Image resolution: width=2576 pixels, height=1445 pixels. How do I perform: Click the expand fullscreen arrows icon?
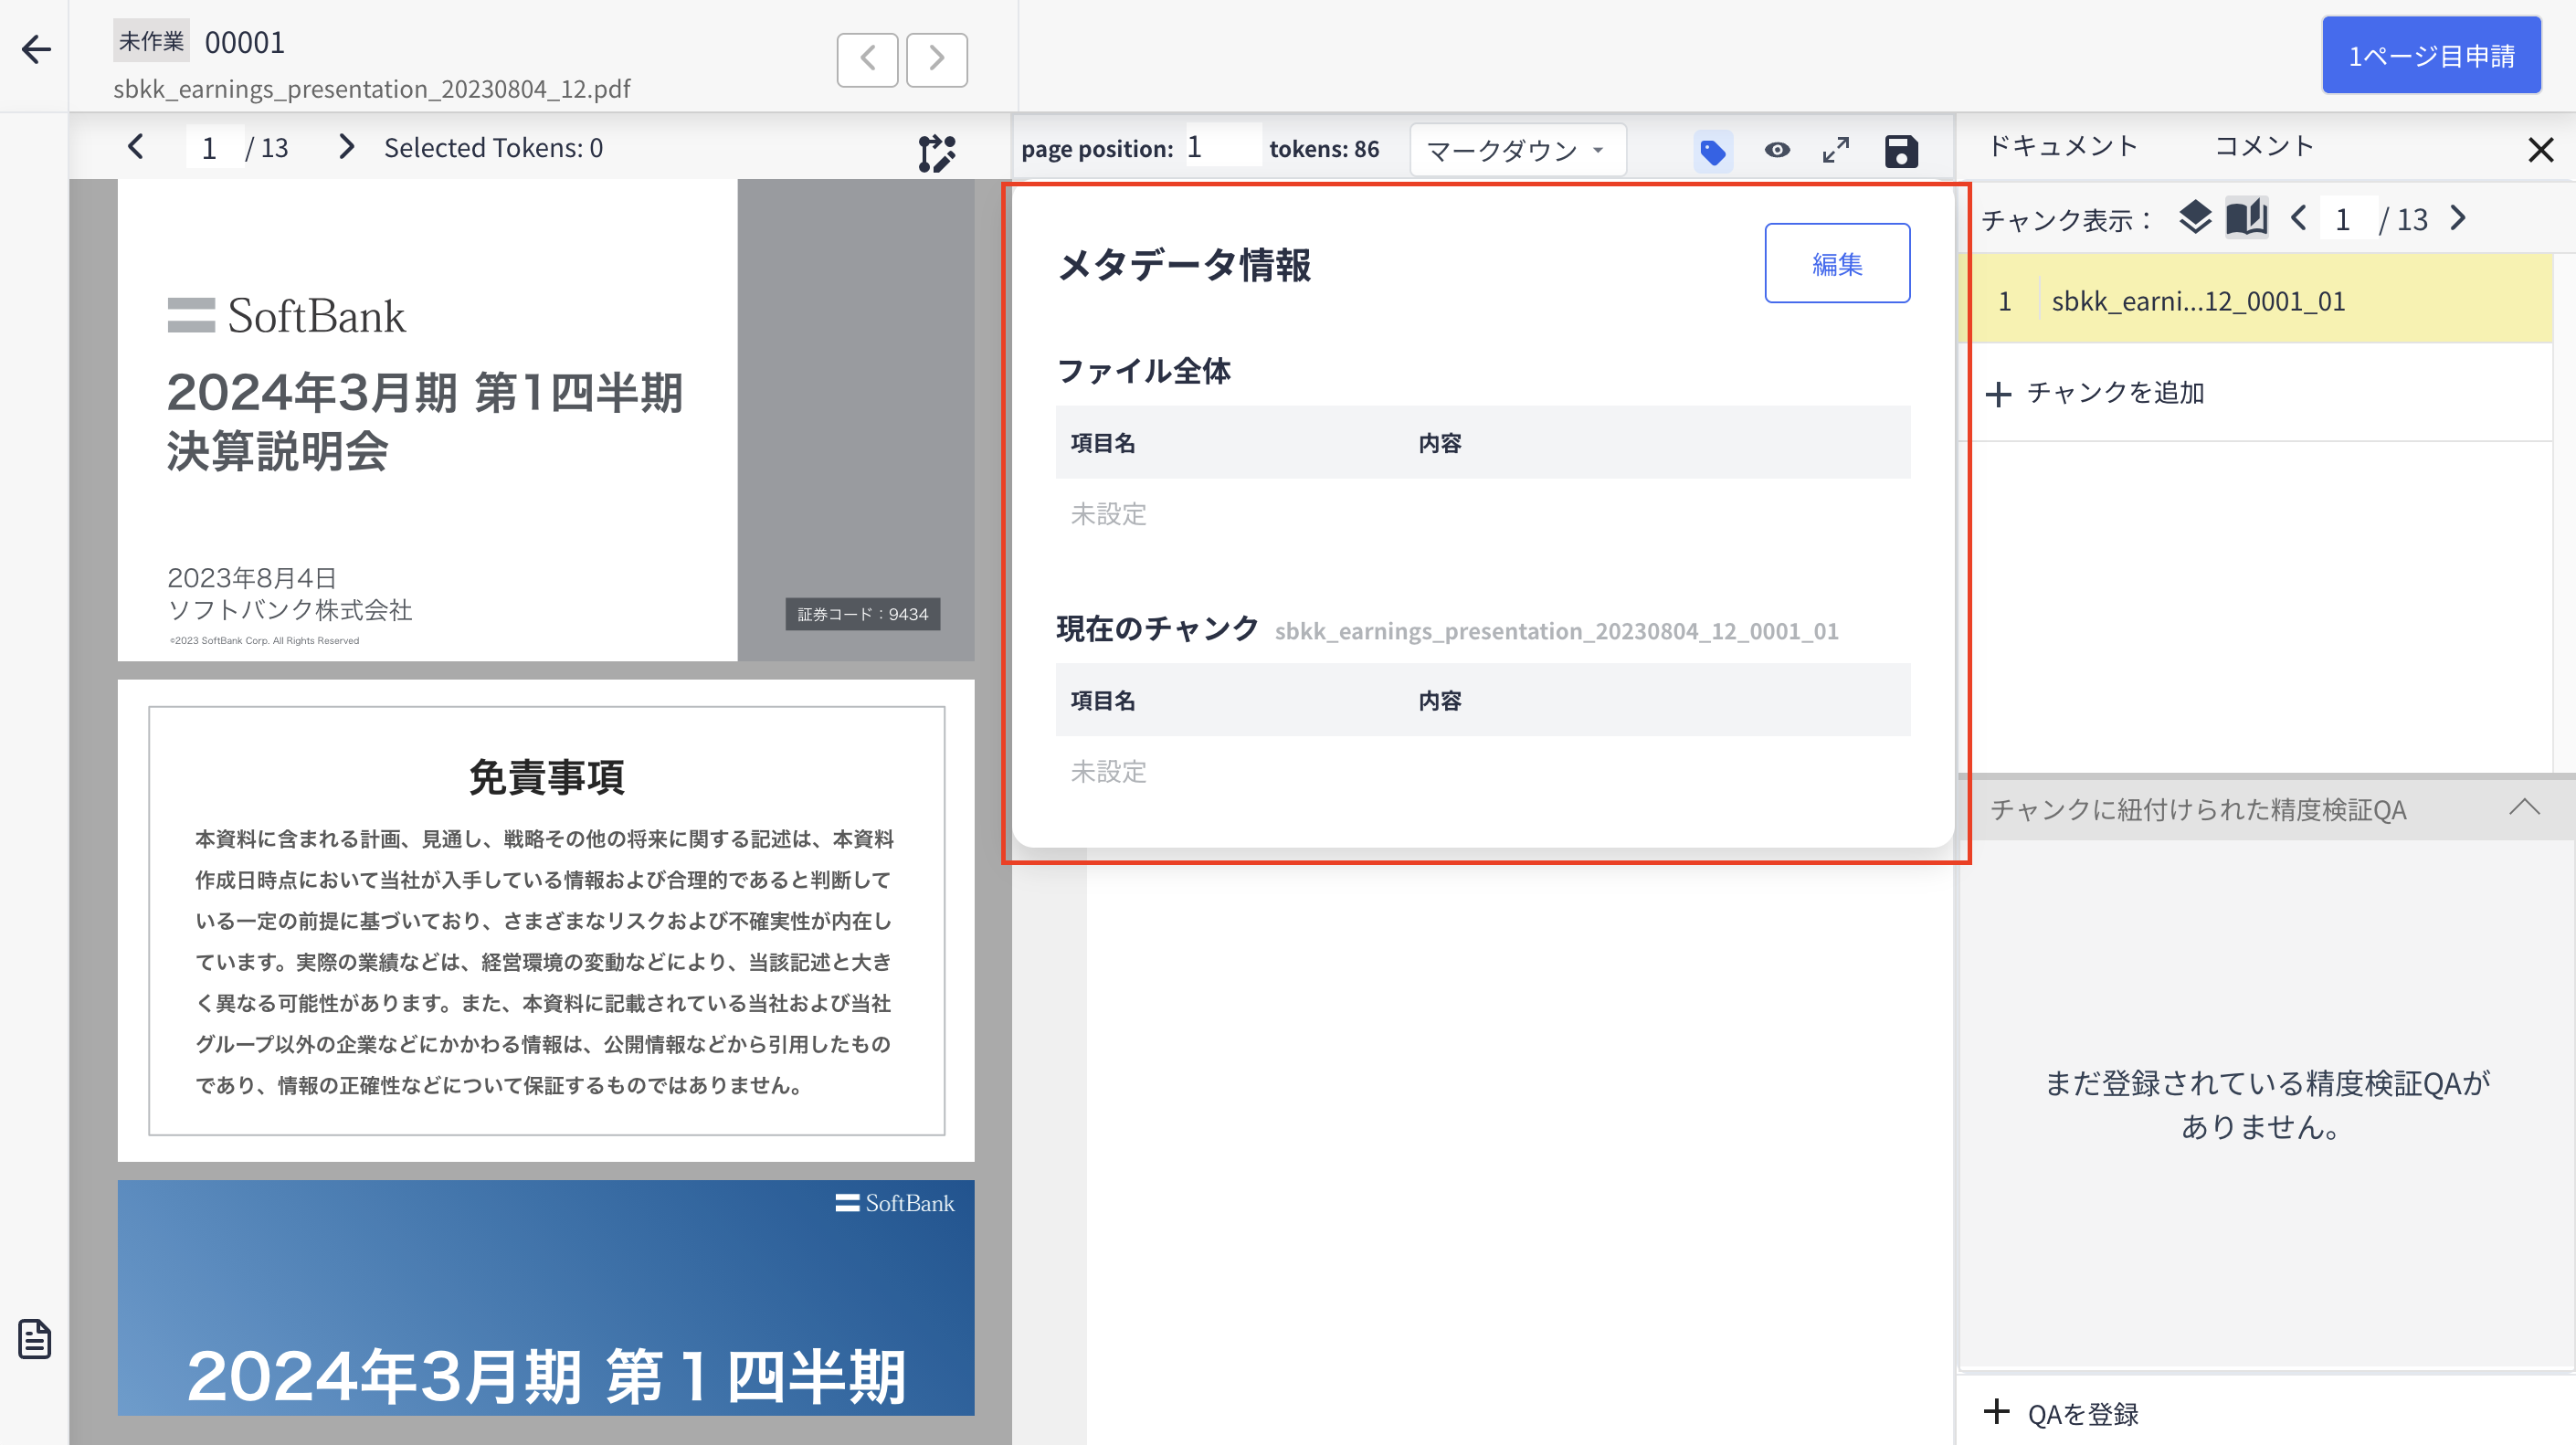(x=1836, y=151)
